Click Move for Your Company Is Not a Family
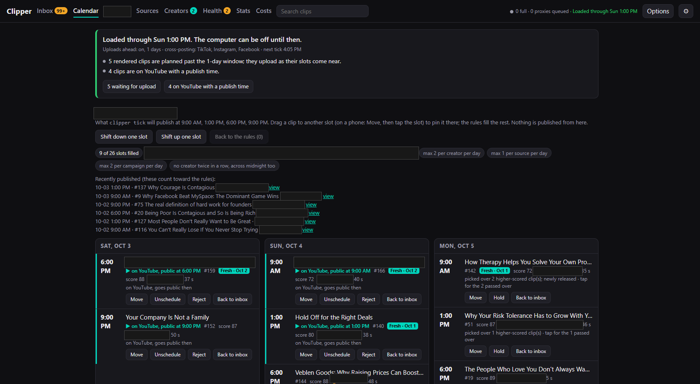Image resolution: width=700 pixels, height=384 pixels. tap(137, 355)
